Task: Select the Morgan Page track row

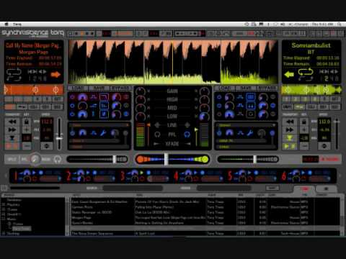Action: point(205,217)
